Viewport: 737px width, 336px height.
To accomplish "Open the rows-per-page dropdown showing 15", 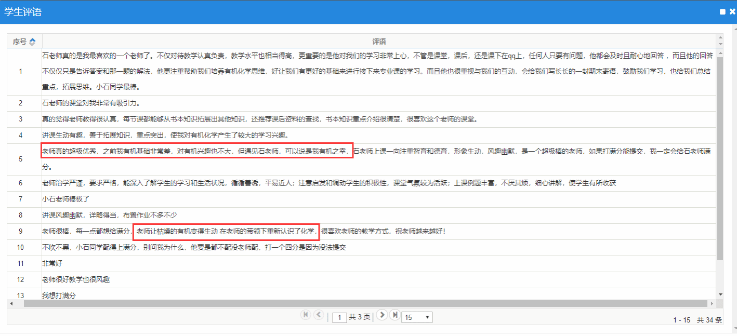I will point(417,317).
